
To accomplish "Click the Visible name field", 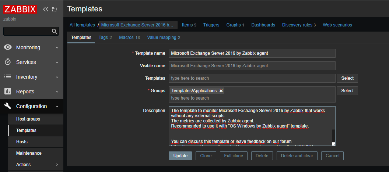I will (x=252, y=66).
